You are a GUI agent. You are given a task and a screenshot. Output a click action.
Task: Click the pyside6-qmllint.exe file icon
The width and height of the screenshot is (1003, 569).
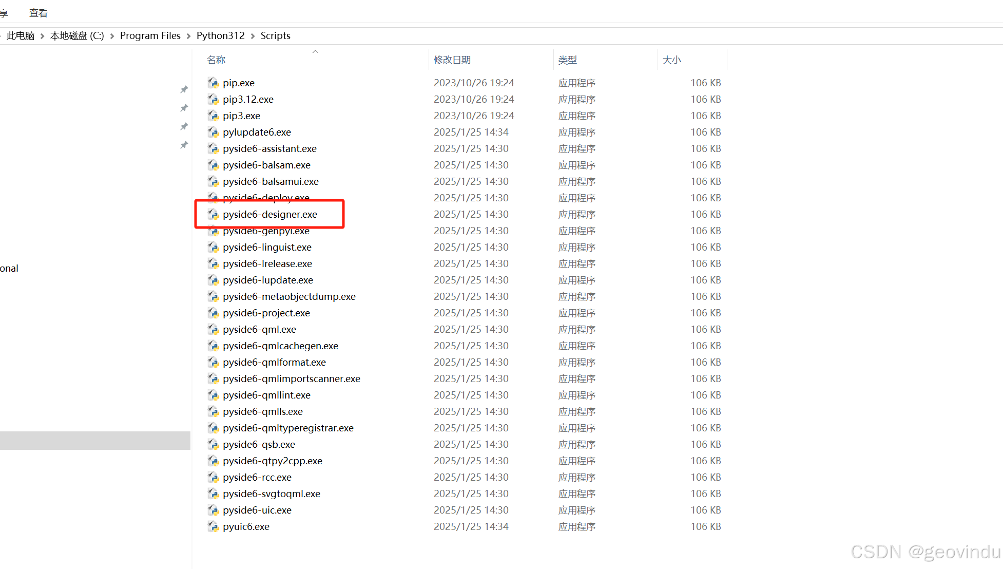click(x=213, y=395)
